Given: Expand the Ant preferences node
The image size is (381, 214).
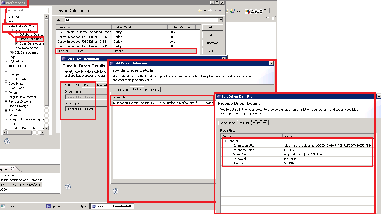Looking at the screenshot, I should [6, 21].
